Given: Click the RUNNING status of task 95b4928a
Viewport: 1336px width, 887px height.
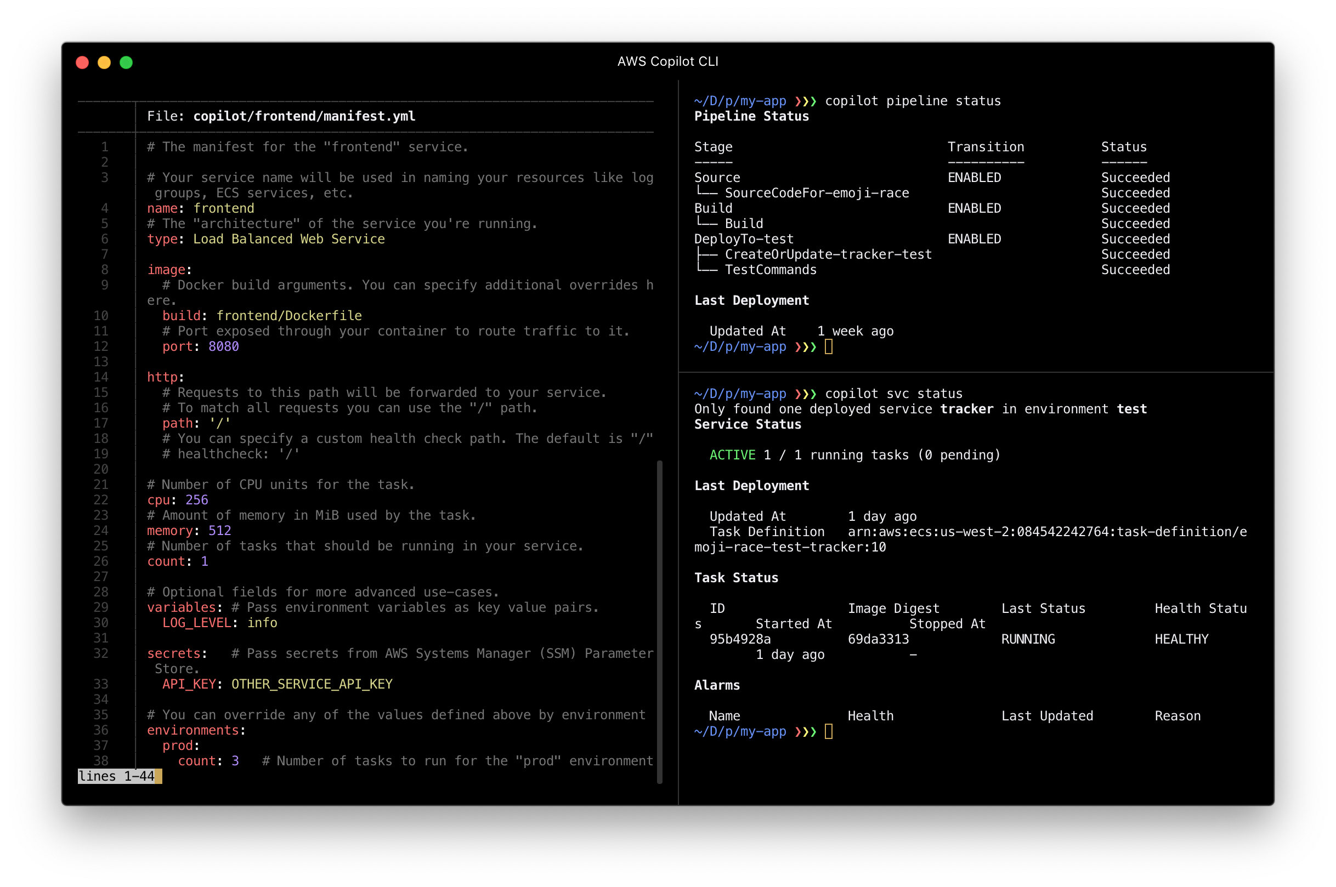Looking at the screenshot, I should (1028, 639).
